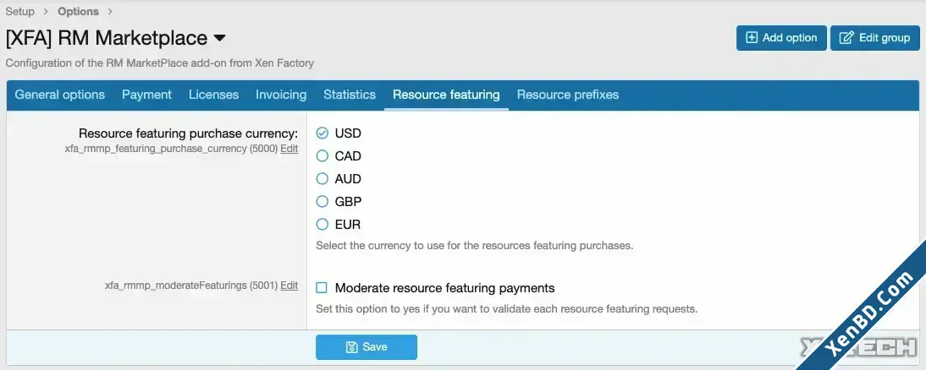Select the USD currency radio button
This screenshot has height=370, width=926.
pos(322,133)
